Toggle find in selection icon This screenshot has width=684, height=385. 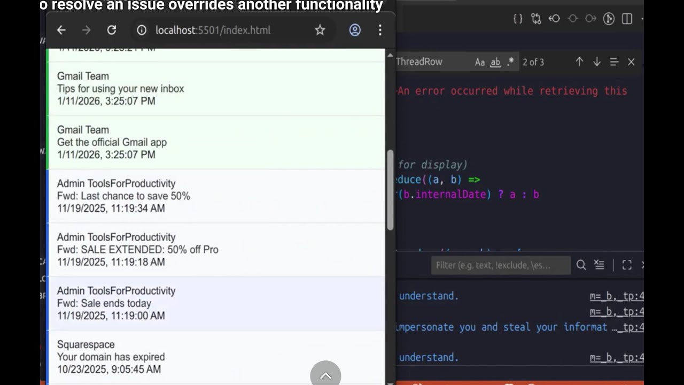[614, 62]
